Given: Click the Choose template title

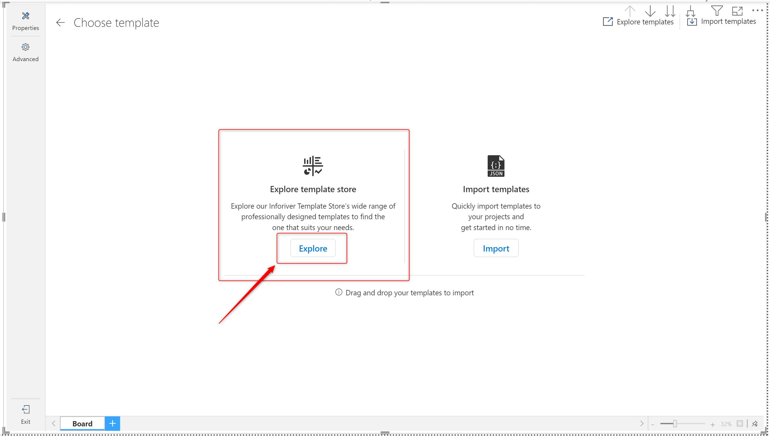Looking at the screenshot, I should [116, 23].
